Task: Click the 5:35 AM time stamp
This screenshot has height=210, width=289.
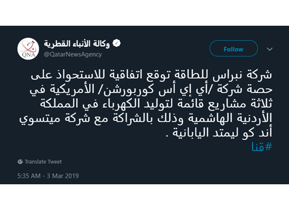Action: [29, 175]
